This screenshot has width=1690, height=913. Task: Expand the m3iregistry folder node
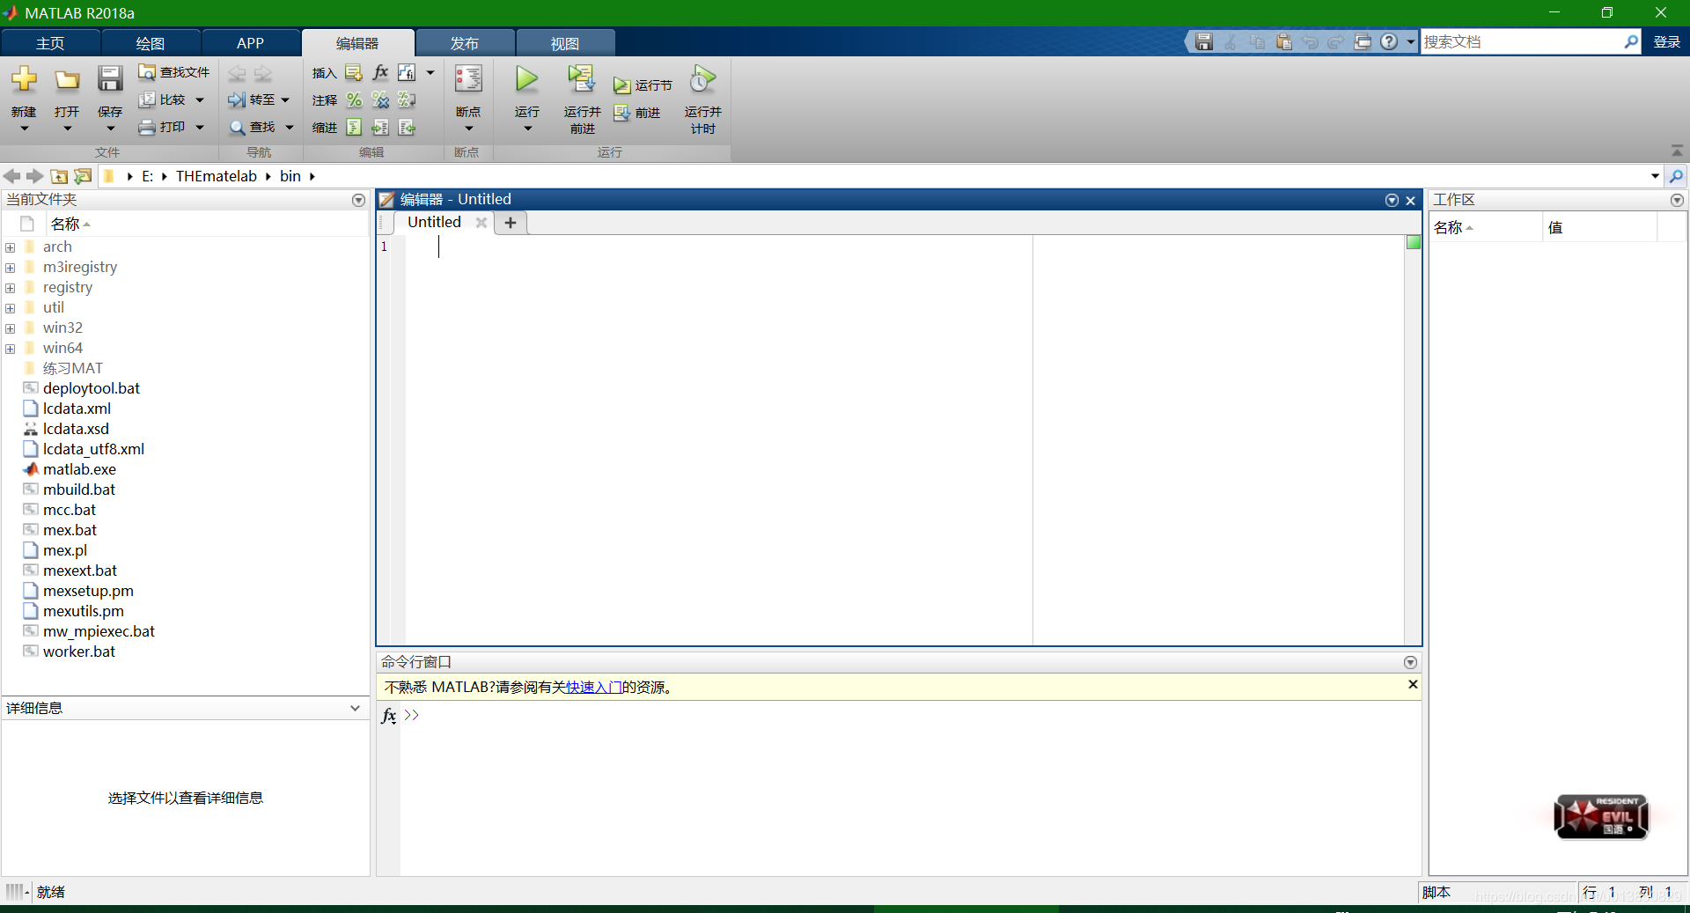point(11,268)
